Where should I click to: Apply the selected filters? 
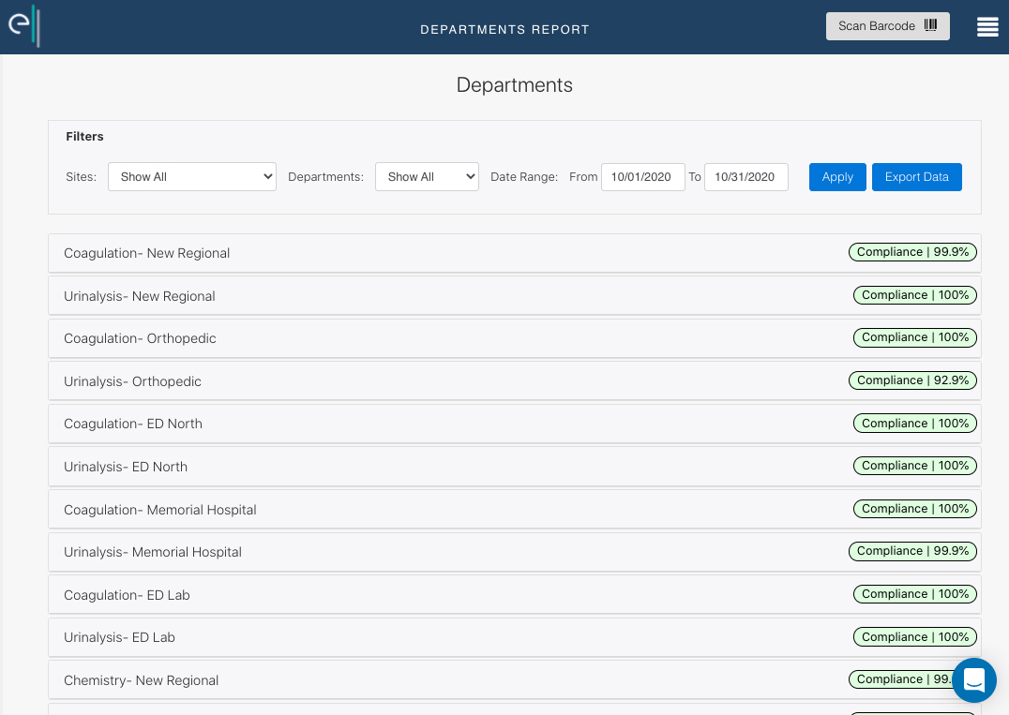click(837, 177)
